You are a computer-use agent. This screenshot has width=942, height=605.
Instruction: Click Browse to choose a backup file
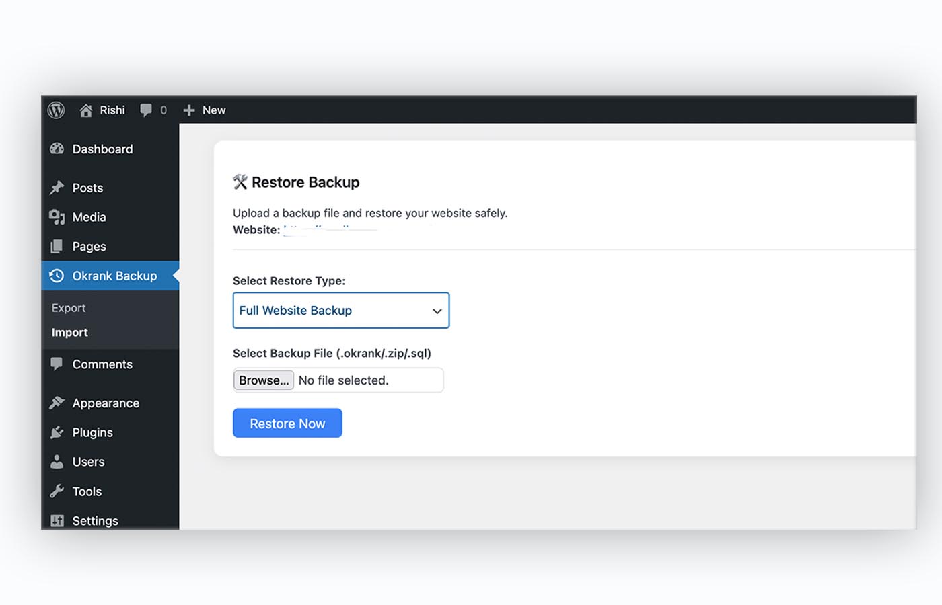coord(263,380)
